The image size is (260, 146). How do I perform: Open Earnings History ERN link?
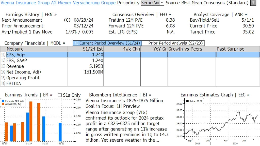pos(31,14)
